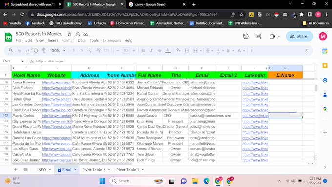Click get add-ons plus in side panel
Screen dimensions: 332x187
point(325,132)
